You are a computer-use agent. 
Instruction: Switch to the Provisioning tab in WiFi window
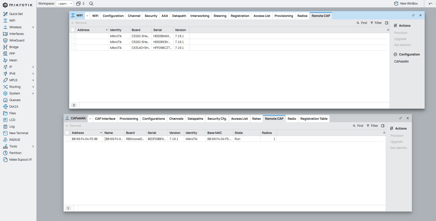pos(284,16)
